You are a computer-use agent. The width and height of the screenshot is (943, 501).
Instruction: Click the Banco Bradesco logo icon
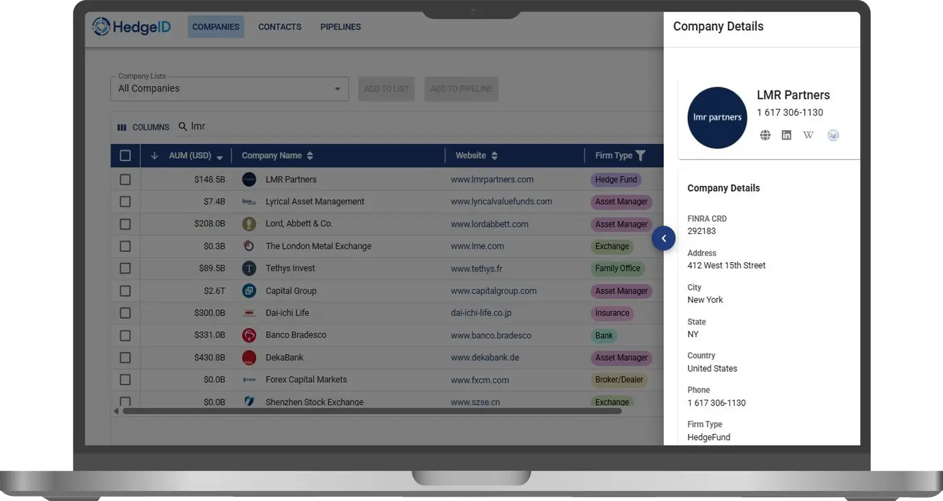pyautogui.click(x=249, y=335)
